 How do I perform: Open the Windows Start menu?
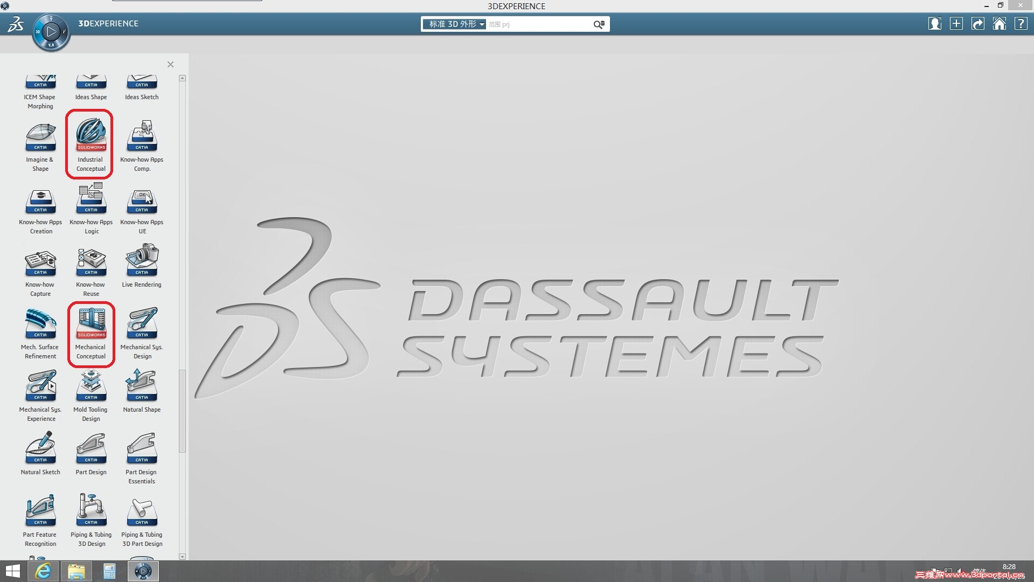click(x=12, y=571)
